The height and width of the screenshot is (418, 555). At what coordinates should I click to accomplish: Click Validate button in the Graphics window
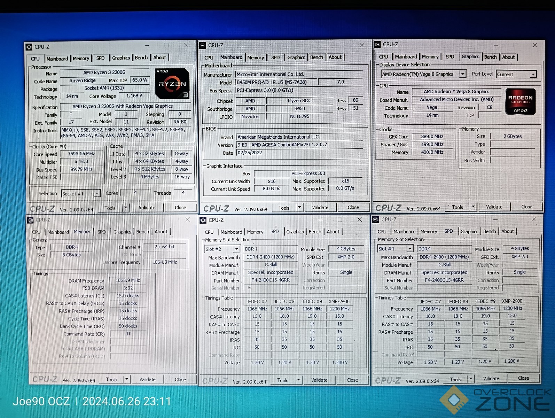pos(494,207)
